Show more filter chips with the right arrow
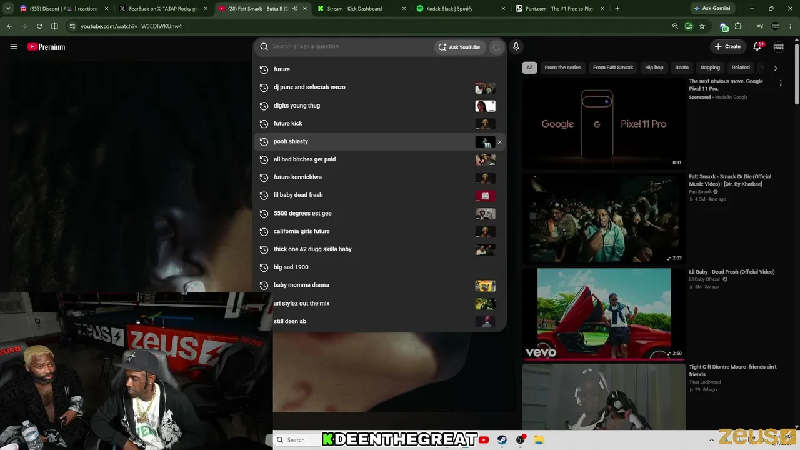 point(776,67)
